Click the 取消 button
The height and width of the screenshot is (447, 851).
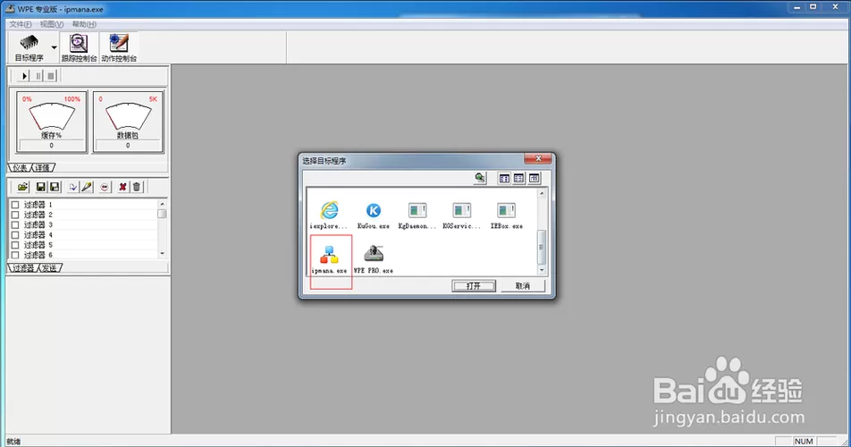click(523, 286)
